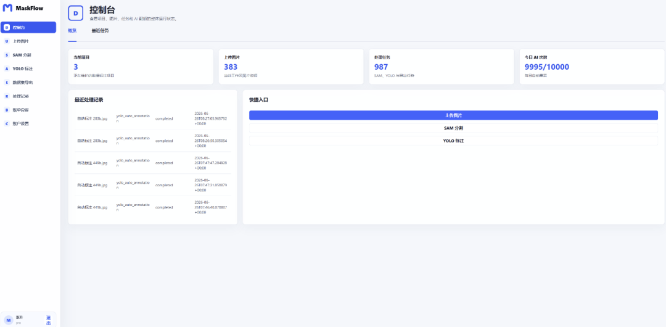Viewport: 666px width, 327px height.
Task: Click the timestamp containing 07:47:47
Action: pos(211,163)
